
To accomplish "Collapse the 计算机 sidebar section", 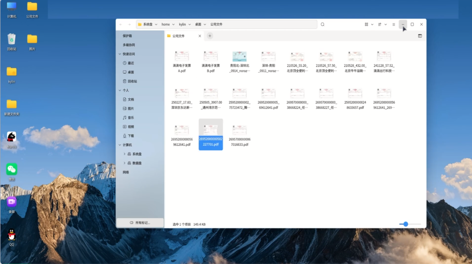I will 120,145.
